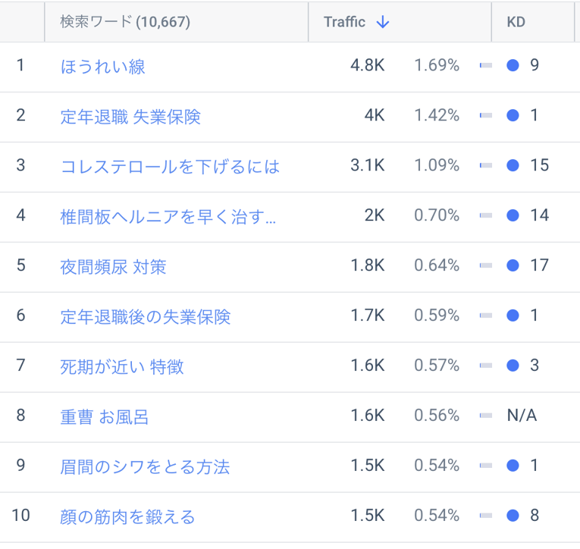Open the keyword 夜間頻尿 対策
The width and height of the screenshot is (580, 549).
(113, 267)
